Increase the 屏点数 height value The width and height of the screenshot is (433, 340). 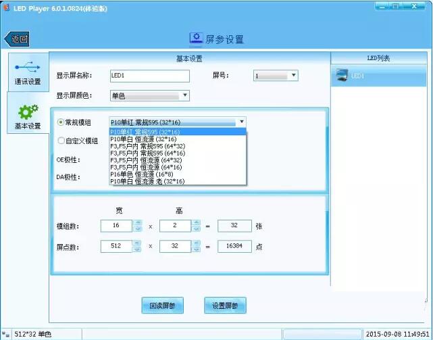tap(196, 243)
